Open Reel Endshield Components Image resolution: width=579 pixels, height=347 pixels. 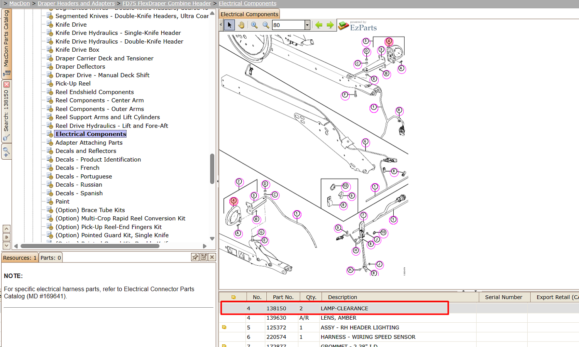pyautogui.click(x=95, y=92)
